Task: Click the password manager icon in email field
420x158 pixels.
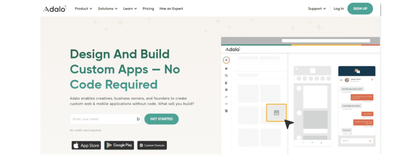Action: pyautogui.click(x=138, y=119)
